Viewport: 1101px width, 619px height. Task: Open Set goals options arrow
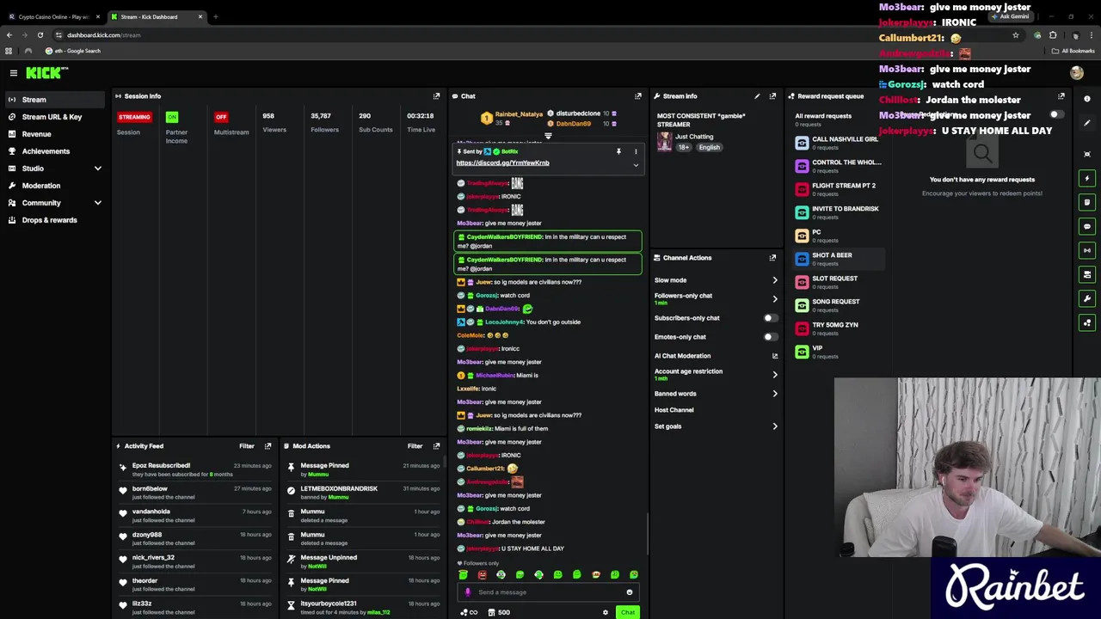coord(774,426)
